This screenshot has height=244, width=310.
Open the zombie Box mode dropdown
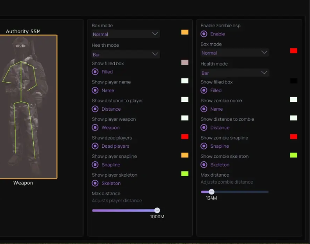pyautogui.click(x=235, y=52)
